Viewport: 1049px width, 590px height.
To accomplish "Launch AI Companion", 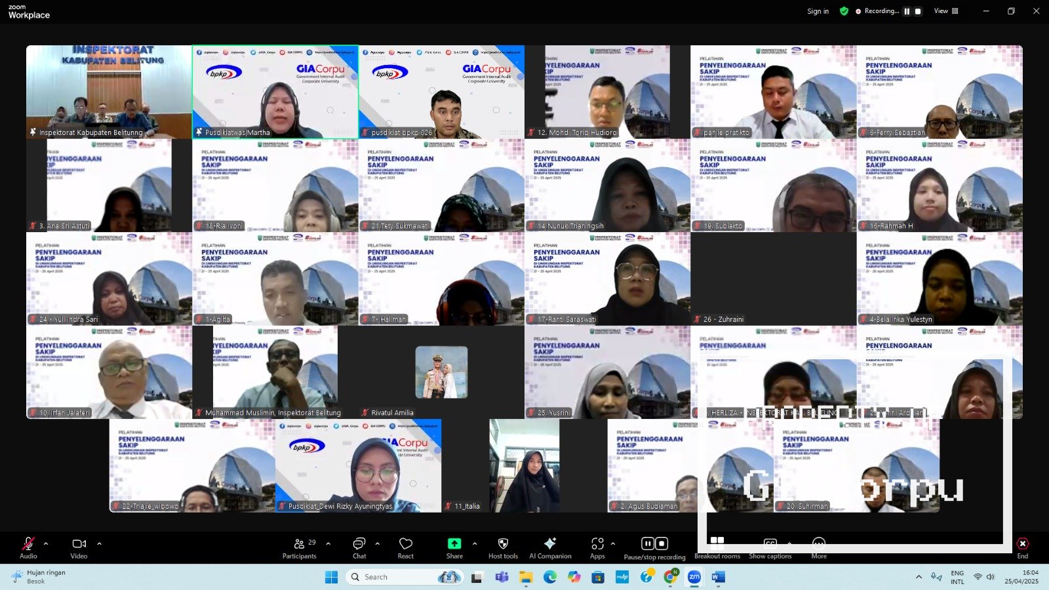I will point(550,544).
